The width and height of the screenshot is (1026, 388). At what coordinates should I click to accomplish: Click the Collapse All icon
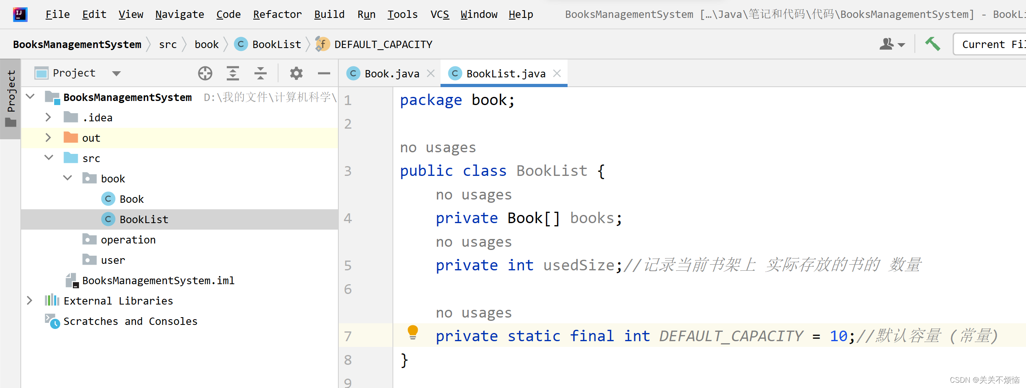[260, 73]
